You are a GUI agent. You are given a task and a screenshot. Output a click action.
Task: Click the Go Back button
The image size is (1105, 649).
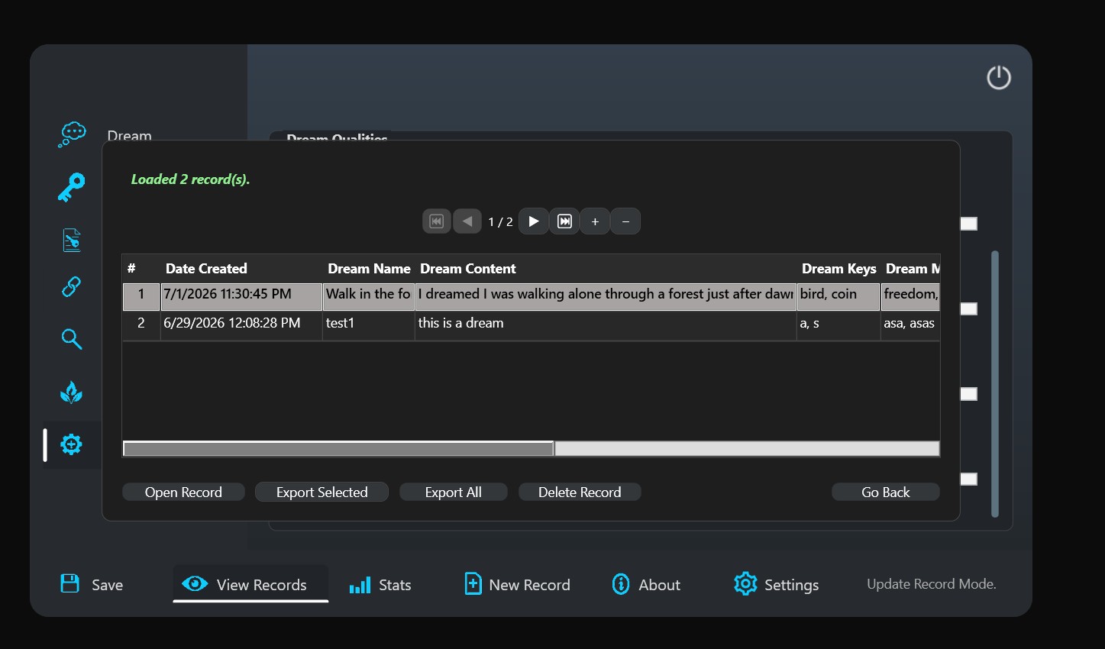886,492
